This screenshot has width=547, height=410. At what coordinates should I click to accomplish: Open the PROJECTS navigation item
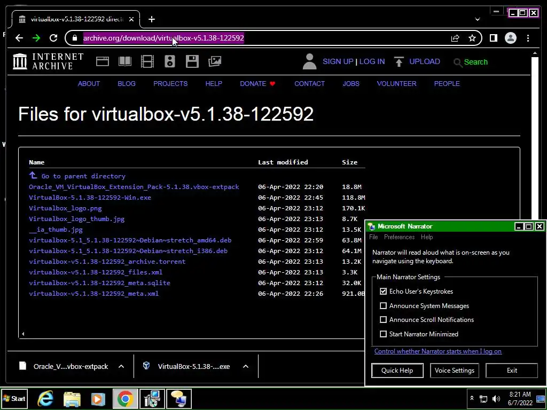170,84
